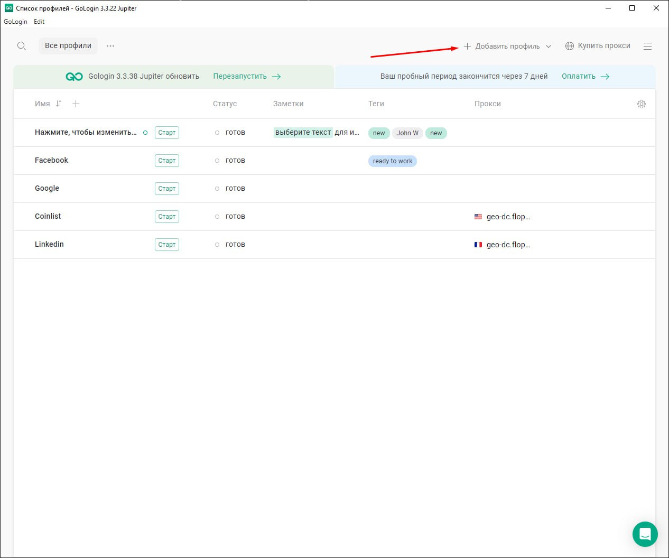Open the three-dots folder options menu
The height and width of the screenshot is (558, 669).
pos(110,46)
